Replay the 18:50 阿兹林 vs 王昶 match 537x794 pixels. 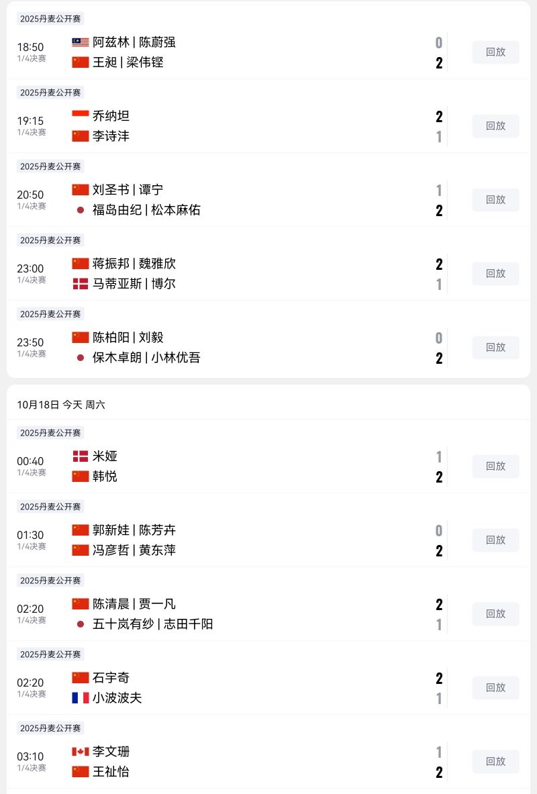(495, 52)
